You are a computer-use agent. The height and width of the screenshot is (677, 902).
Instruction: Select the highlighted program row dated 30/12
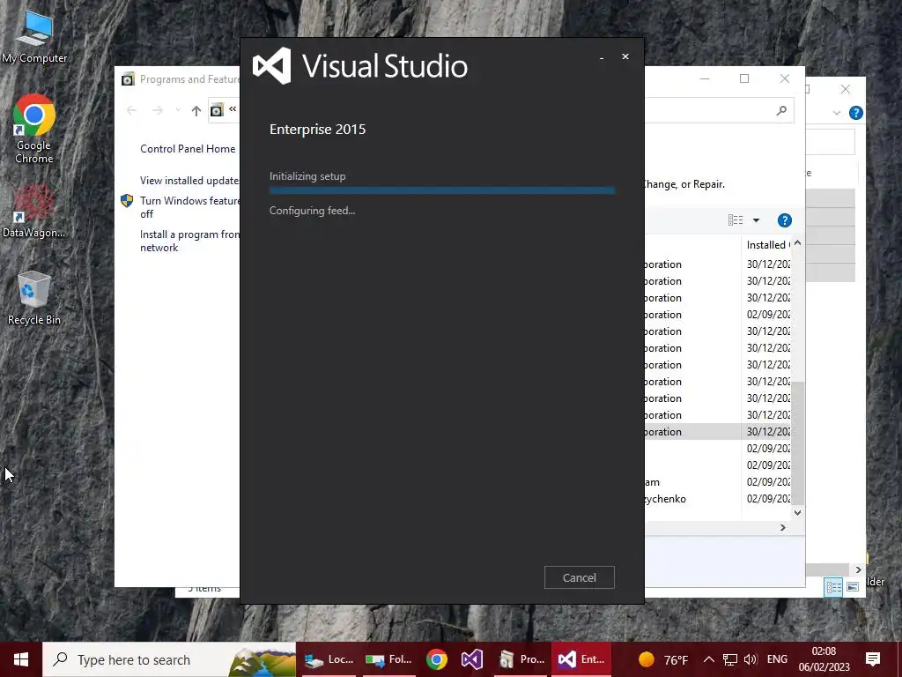[x=717, y=432]
